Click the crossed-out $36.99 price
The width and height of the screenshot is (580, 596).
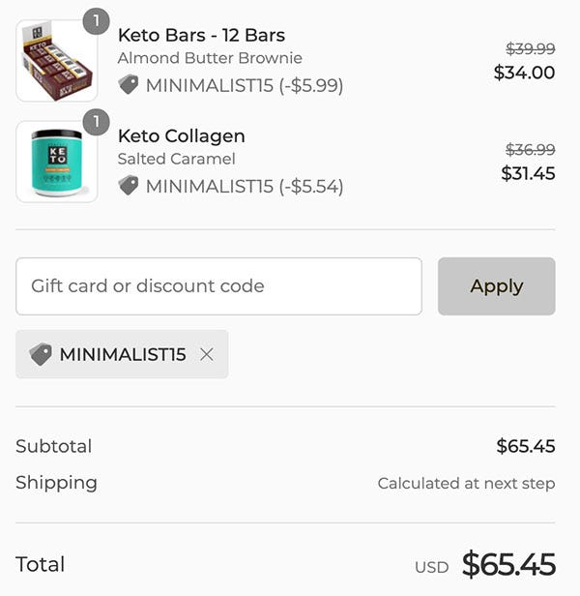[x=531, y=149]
